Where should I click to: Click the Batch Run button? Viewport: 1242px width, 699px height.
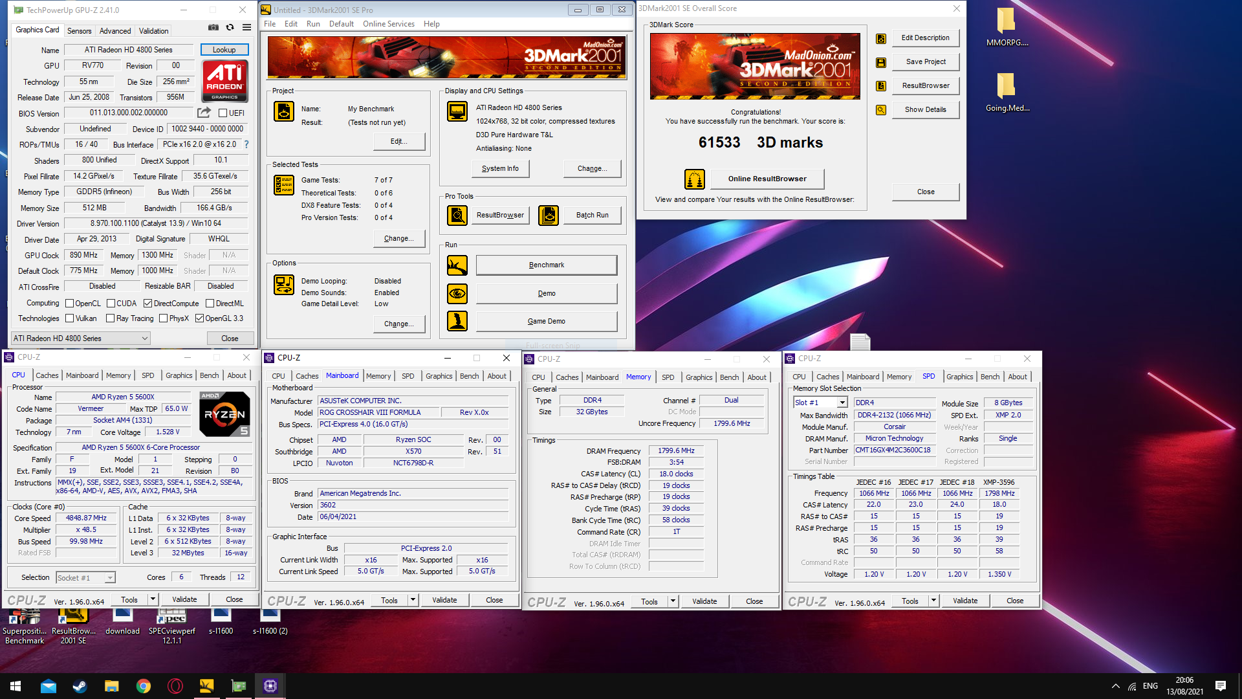point(593,215)
